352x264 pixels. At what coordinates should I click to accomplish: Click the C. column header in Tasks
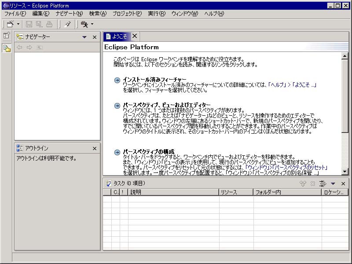point(116,192)
